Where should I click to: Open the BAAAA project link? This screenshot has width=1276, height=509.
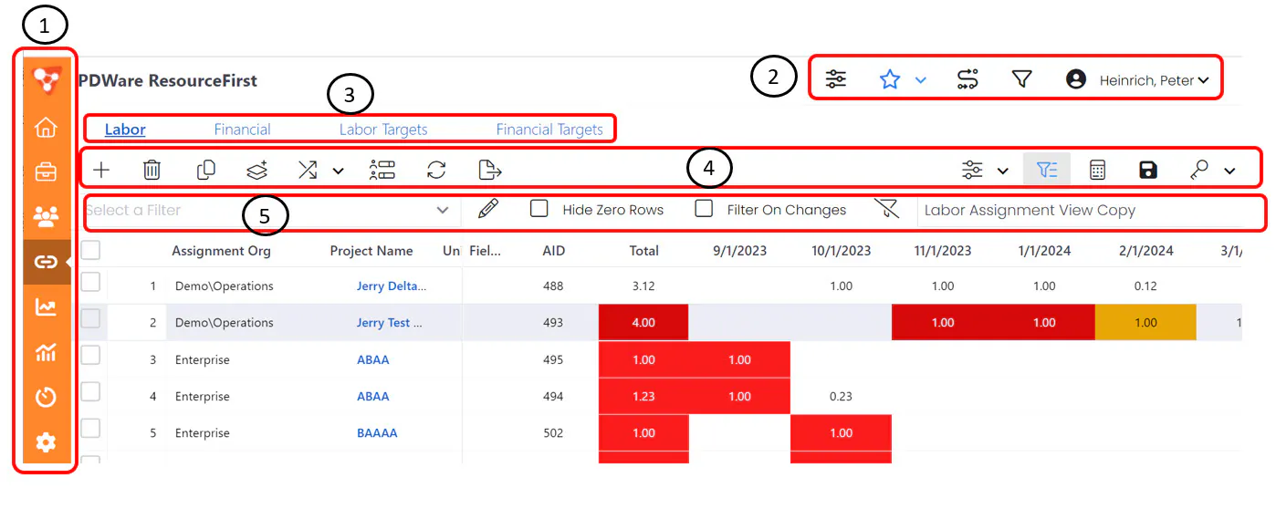[x=377, y=433]
